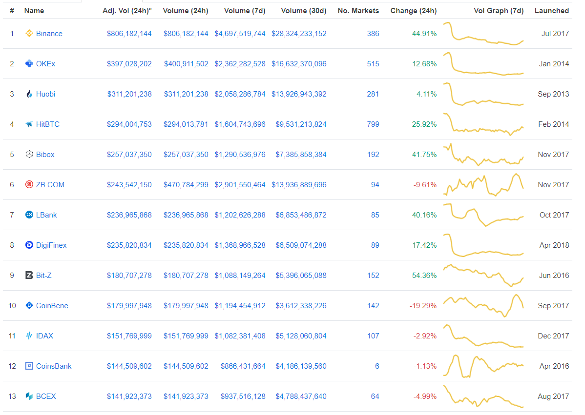Click the ZB.COM red logo icon

click(29, 185)
